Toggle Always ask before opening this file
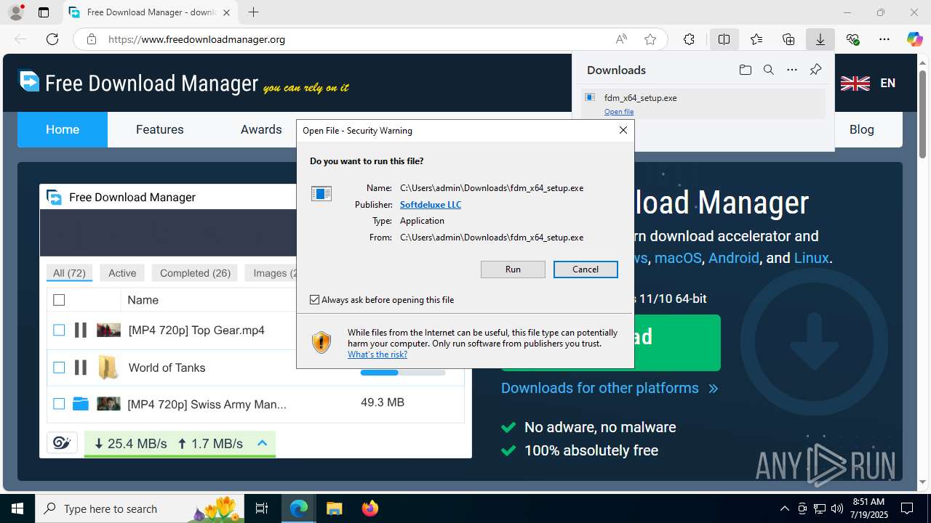931x523 pixels. [x=315, y=299]
